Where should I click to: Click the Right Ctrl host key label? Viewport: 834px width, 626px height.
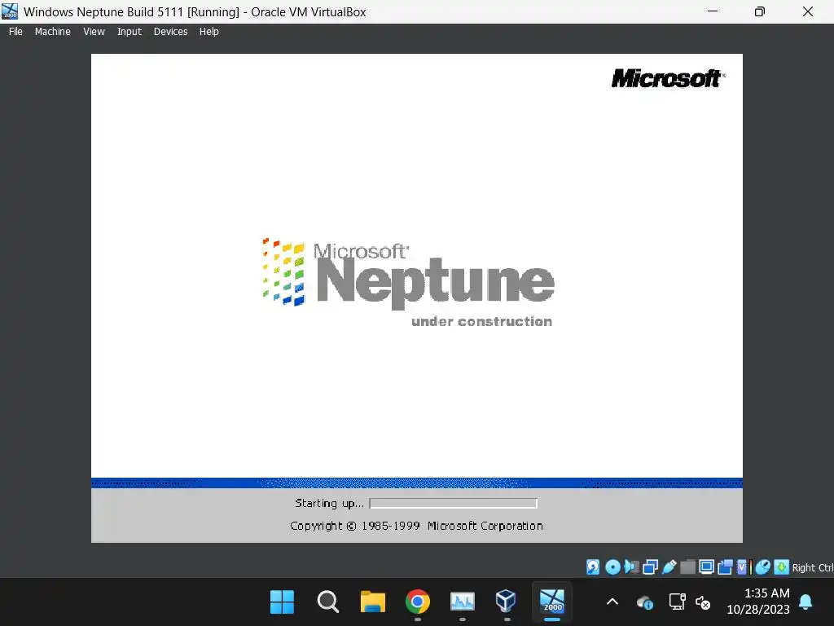(813, 568)
